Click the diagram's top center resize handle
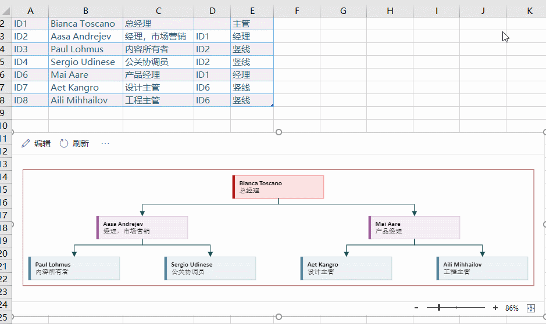 point(279,132)
